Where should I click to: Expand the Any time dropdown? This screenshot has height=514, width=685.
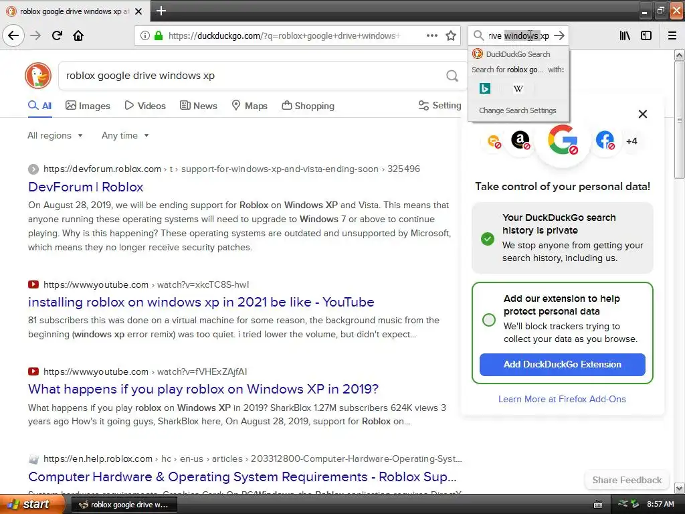[x=125, y=135]
